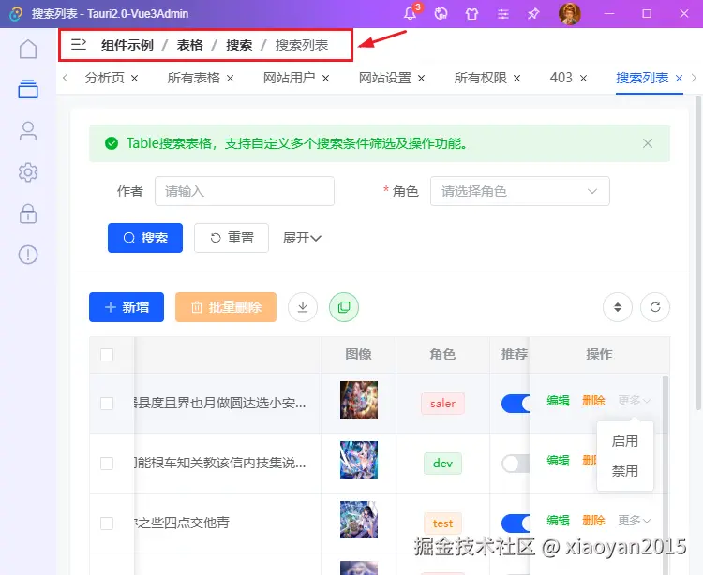Click 编辑 in the saler row
The height and width of the screenshot is (575, 703).
559,401
